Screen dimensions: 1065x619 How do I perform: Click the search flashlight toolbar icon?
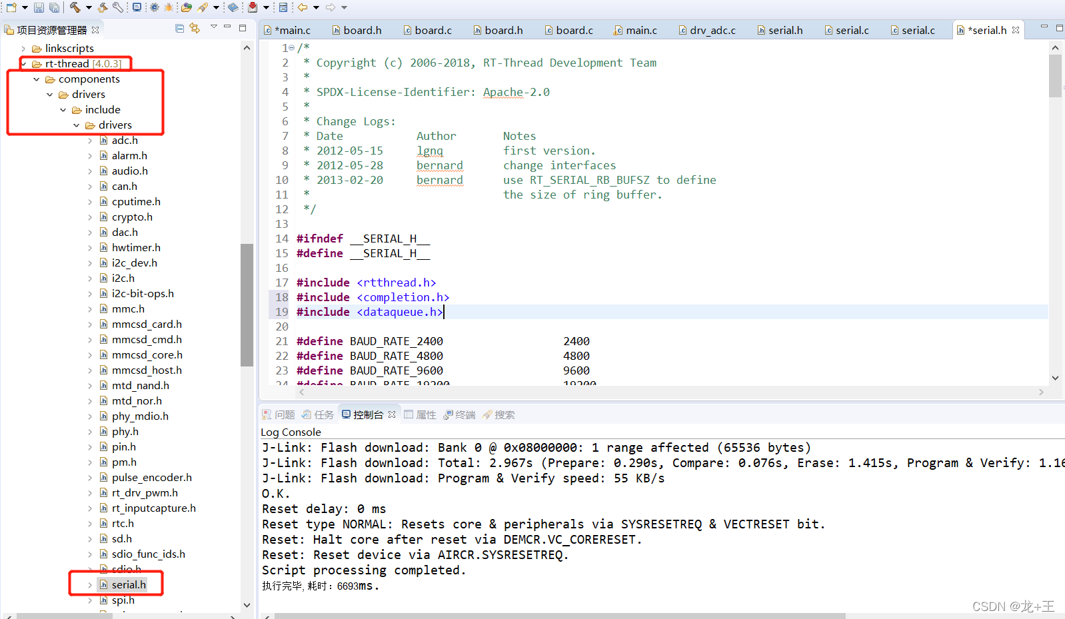click(x=203, y=7)
